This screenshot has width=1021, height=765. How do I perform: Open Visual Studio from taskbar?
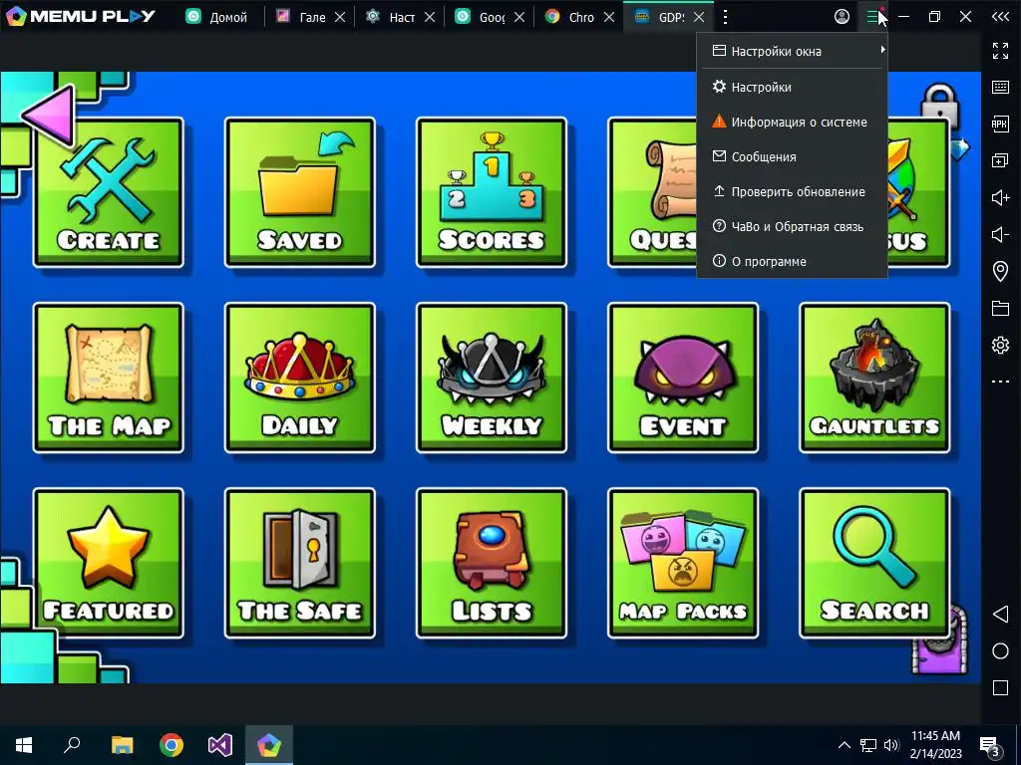(x=220, y=745)
